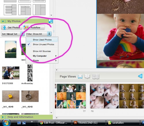Viewport: 144px width, 126px height.
Task: Click the blue previous page arrow
Action: coord(140,76)
